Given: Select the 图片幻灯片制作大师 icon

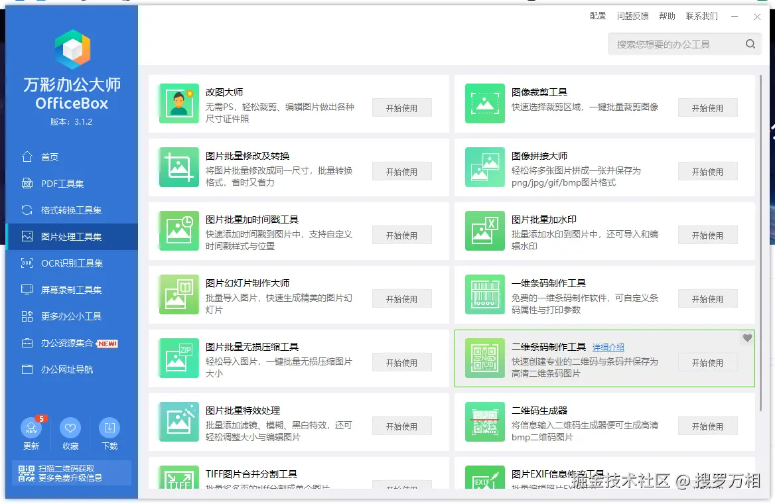Looking at the screenshot, I should 179,294.
